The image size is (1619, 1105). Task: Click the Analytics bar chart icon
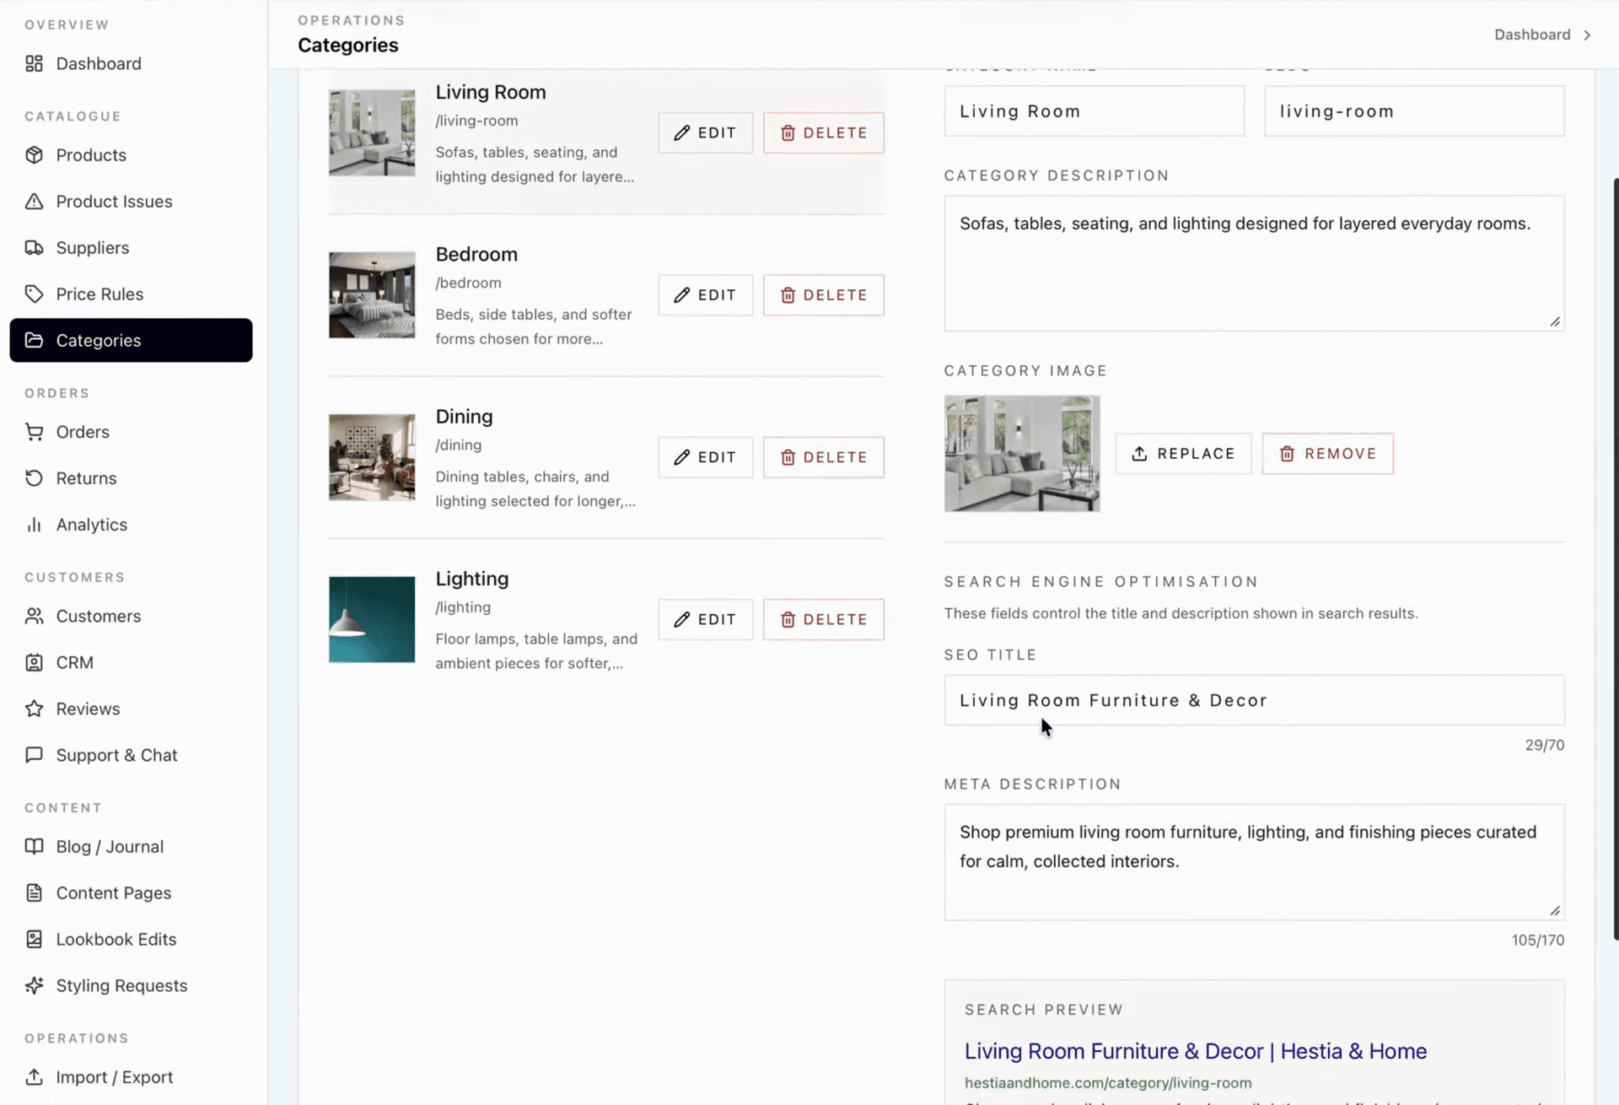point(34,525)
